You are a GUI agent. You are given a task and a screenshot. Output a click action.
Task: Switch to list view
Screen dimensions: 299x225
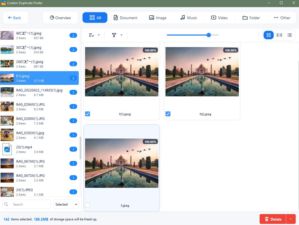pyautogui.click(x=290, y=35)
